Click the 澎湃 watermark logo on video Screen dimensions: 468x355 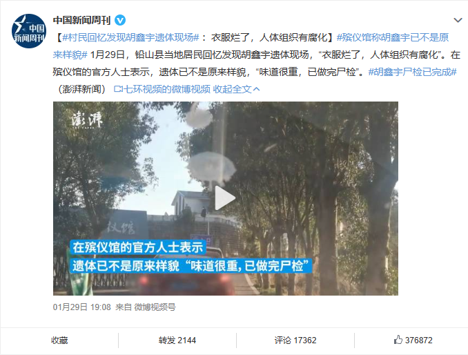(86, 120)
